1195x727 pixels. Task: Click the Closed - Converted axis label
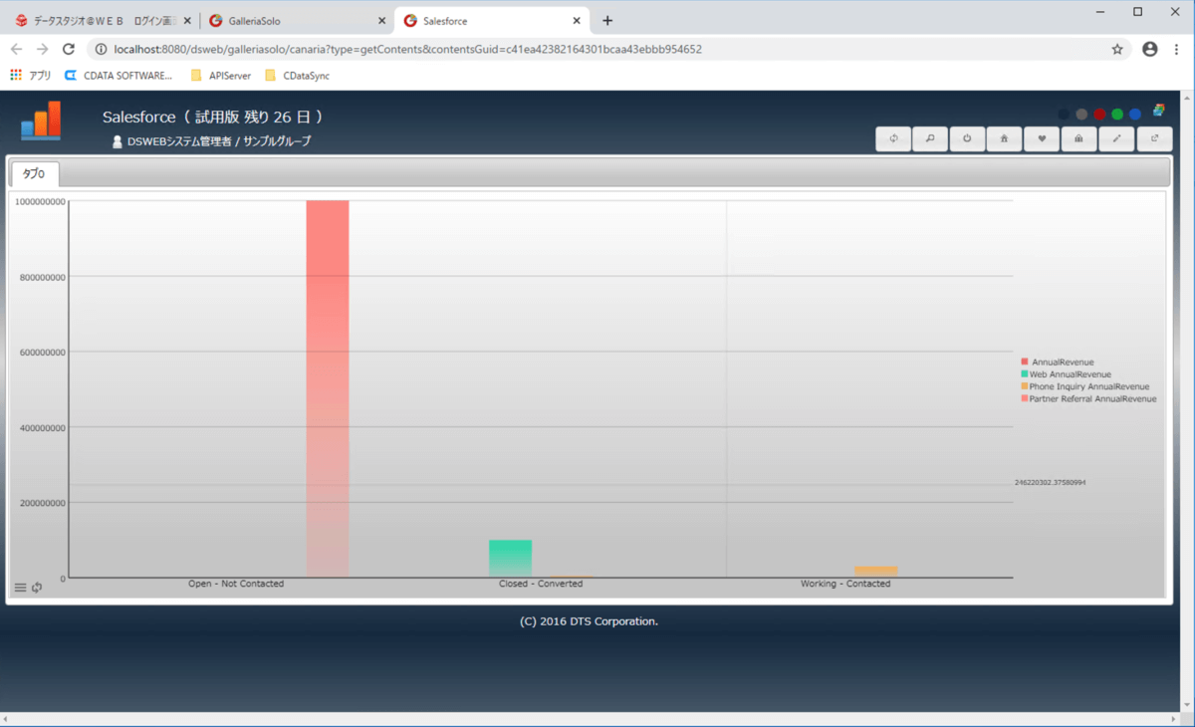pos(541,584)
